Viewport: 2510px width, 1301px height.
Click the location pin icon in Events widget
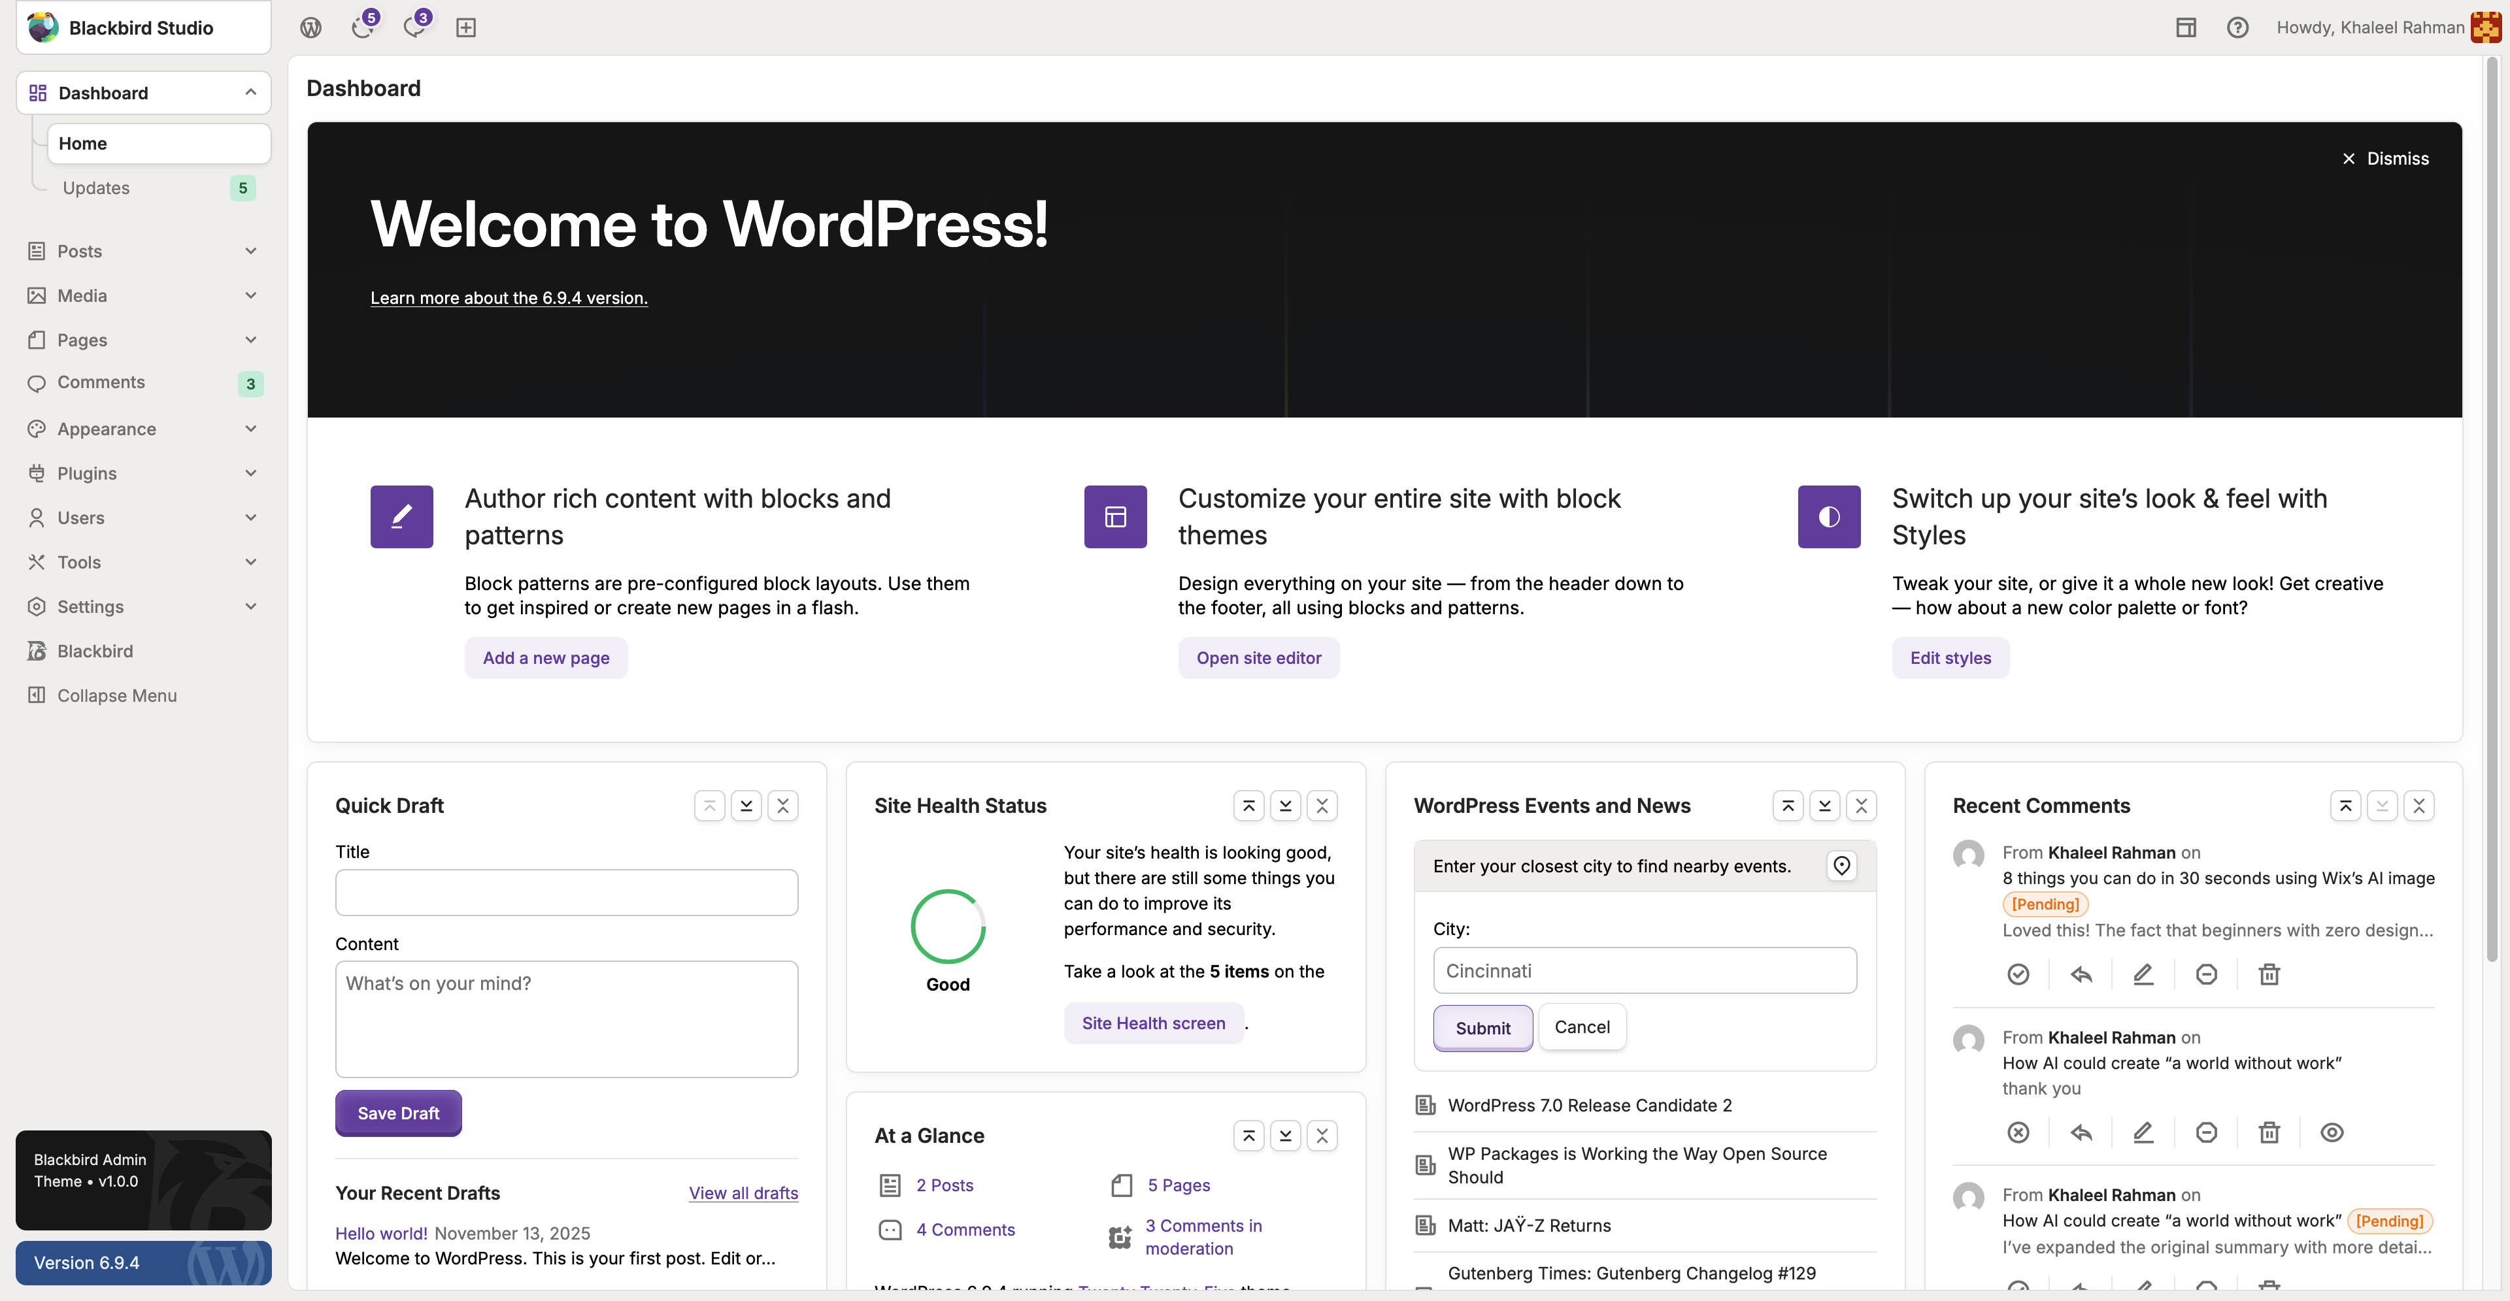point(1841,865)
